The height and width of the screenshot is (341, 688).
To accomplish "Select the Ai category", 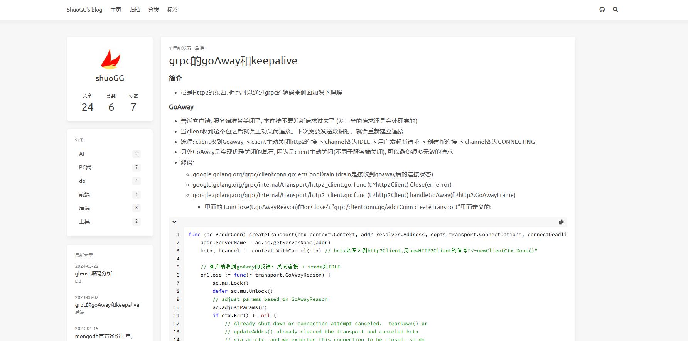I will point(110,154).
